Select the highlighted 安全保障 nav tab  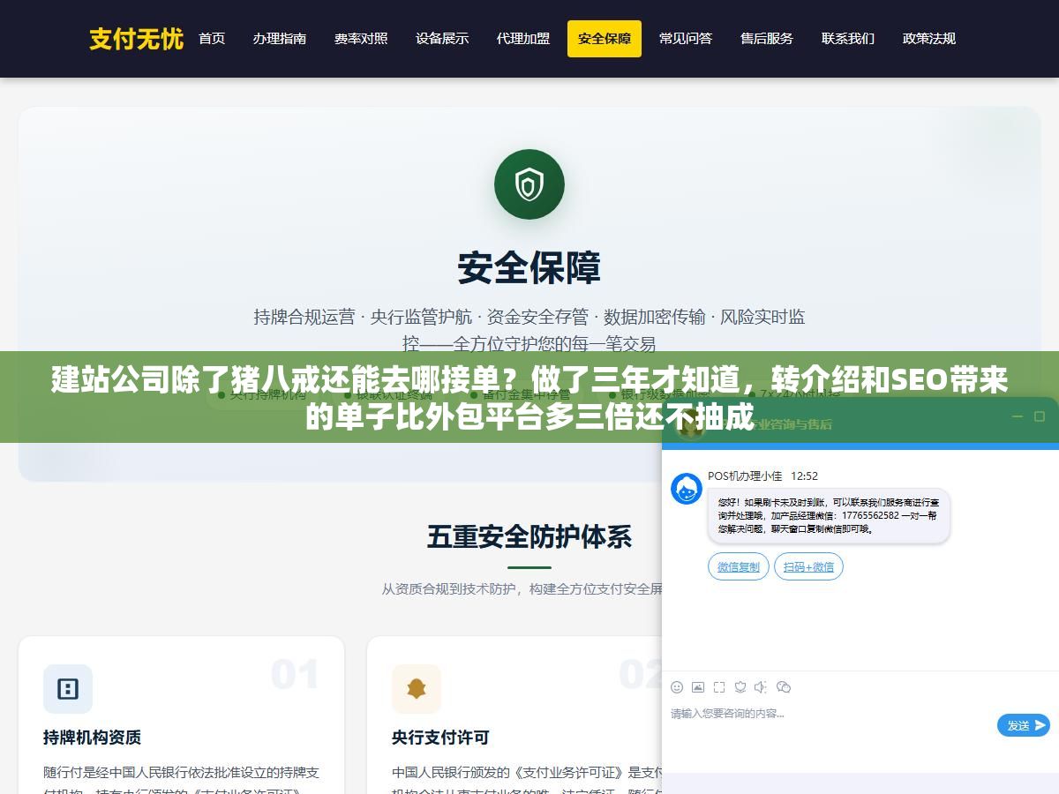[x=605, y=39]
